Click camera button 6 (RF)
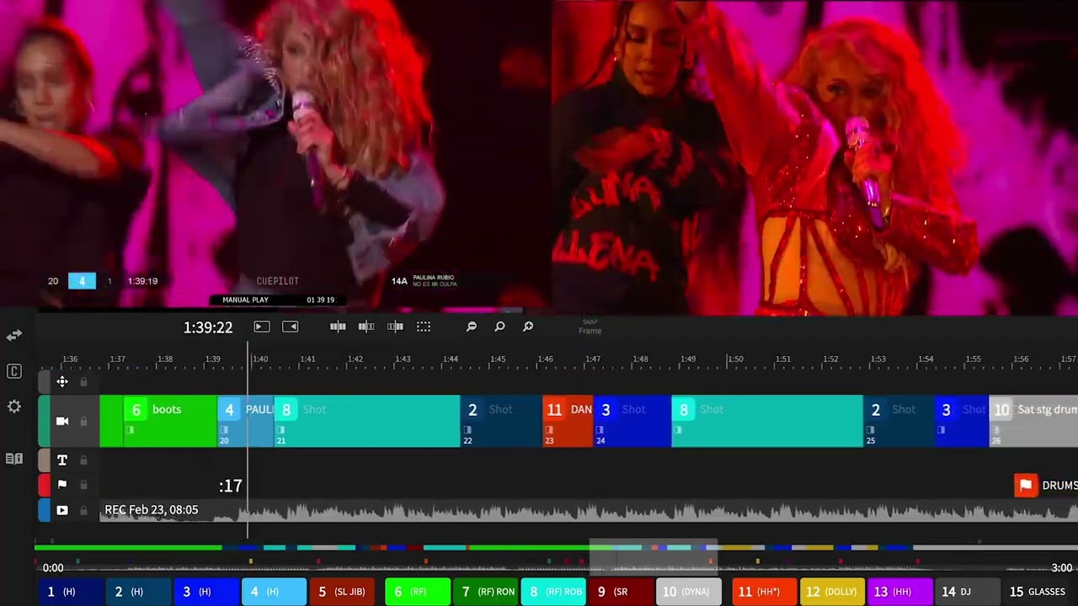 [x=418, y=592]
